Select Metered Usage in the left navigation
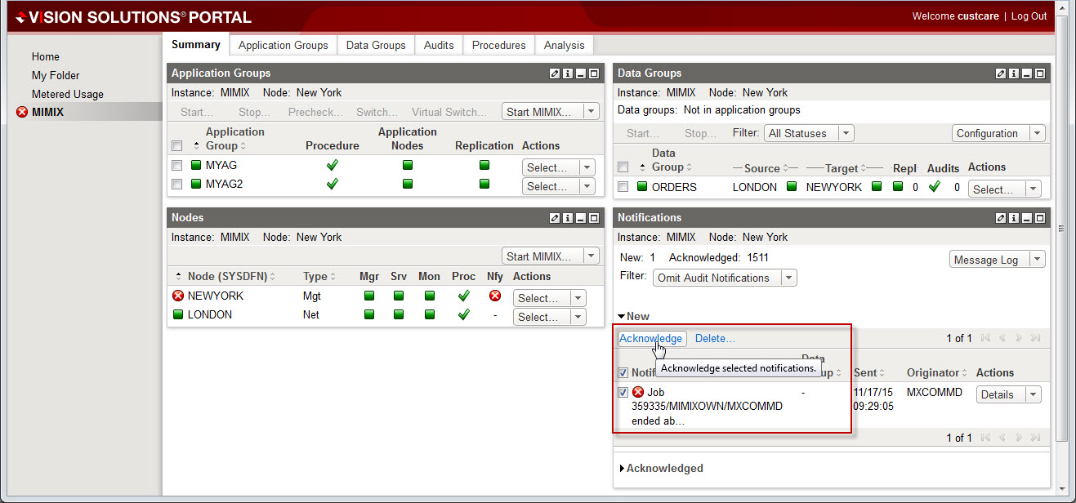 coord(67,94)
